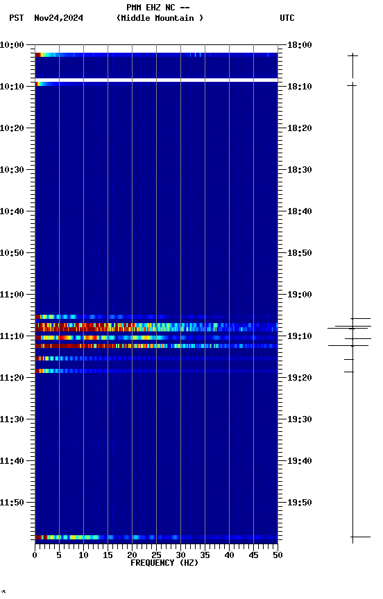Viewport: 383px width, 599px height.
Task: Click the 18:20 UTC time label
Action: click(x=300, y=128)
